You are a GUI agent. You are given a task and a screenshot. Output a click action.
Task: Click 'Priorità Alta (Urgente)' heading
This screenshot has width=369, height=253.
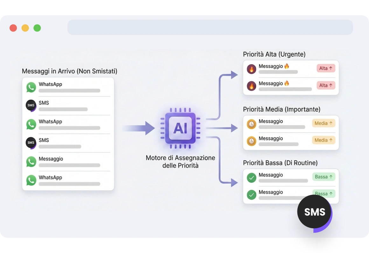(x=274, y=54)
